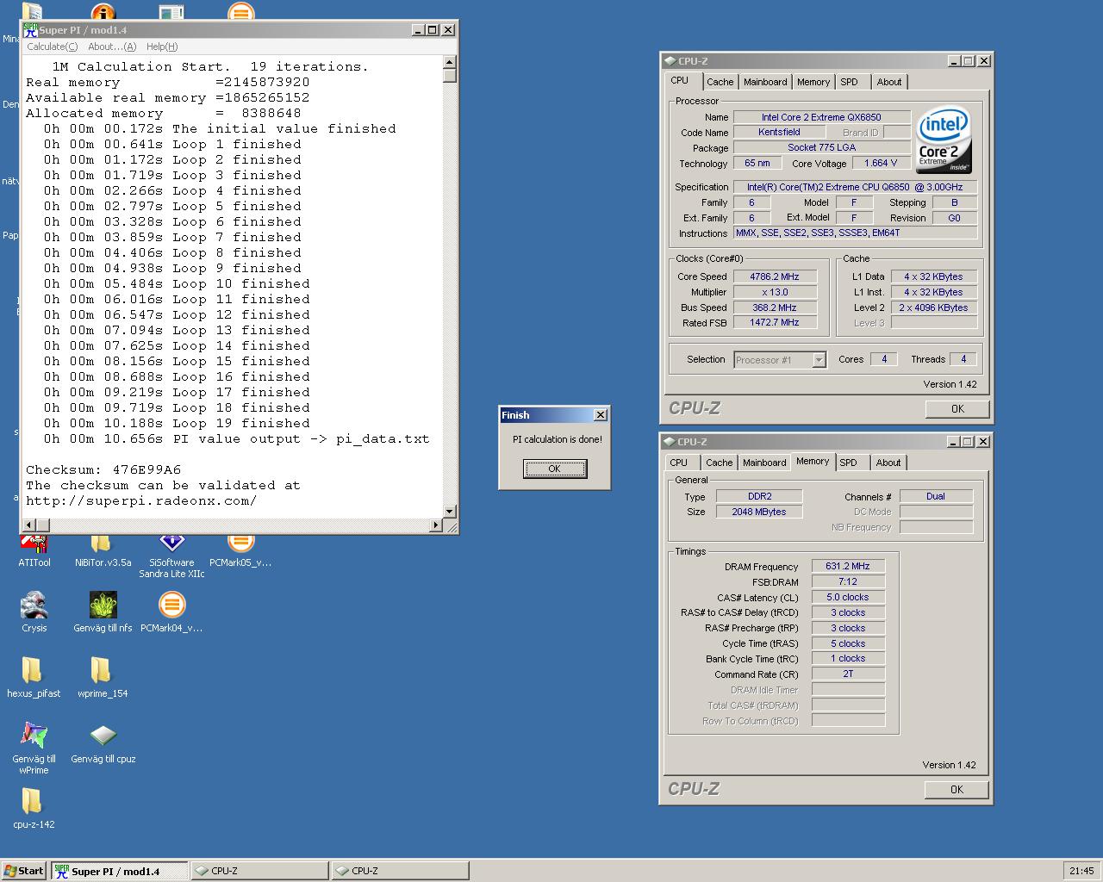The width and height of the screenshot is (1103, 882).
Task: Click the Multiplier x 13.0 field
Action: click(x=774, y=292)
